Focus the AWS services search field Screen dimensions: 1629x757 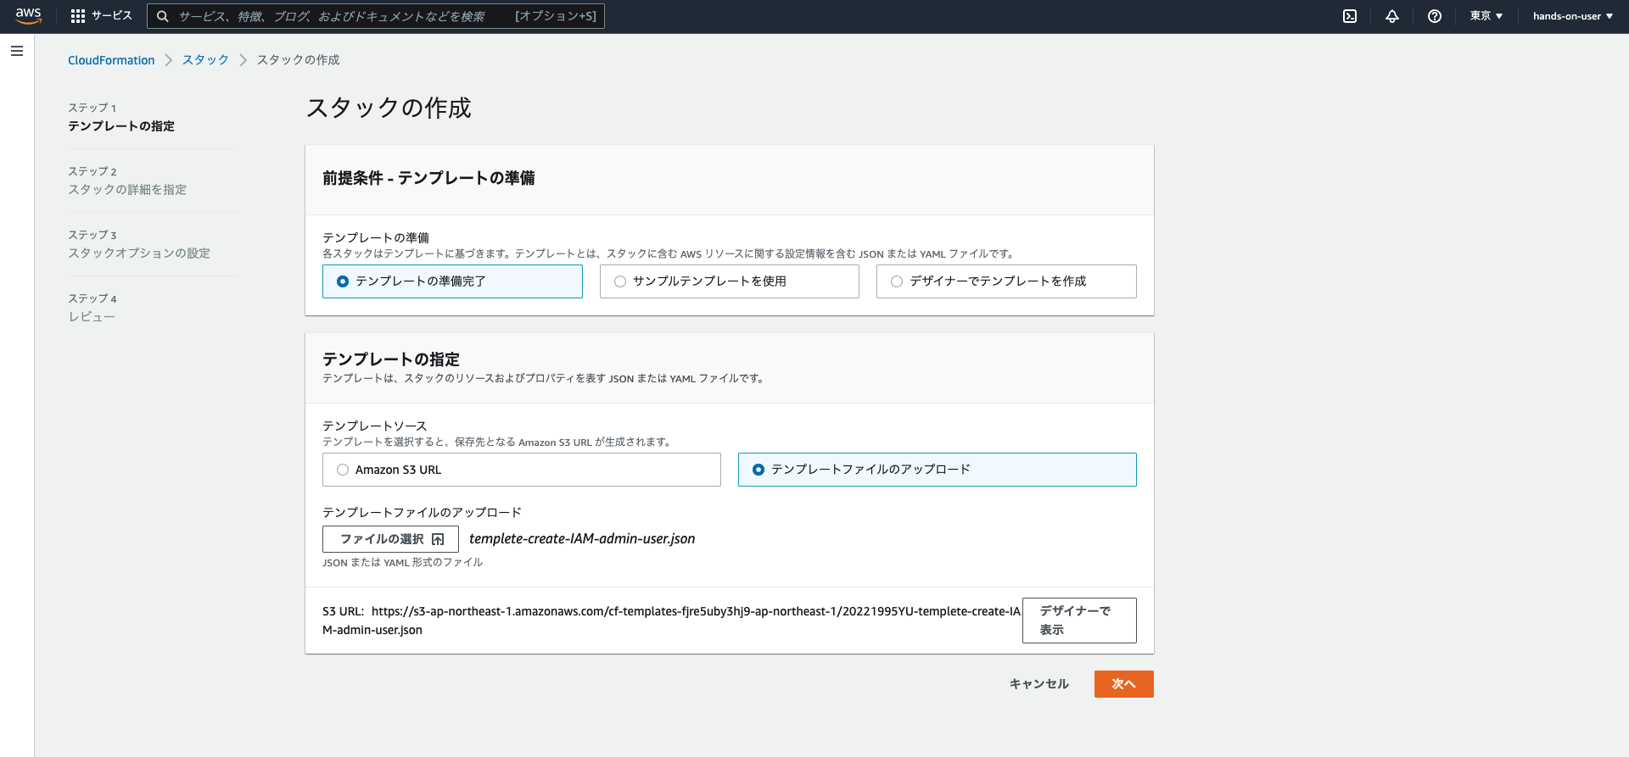click(x=376, y=16)
